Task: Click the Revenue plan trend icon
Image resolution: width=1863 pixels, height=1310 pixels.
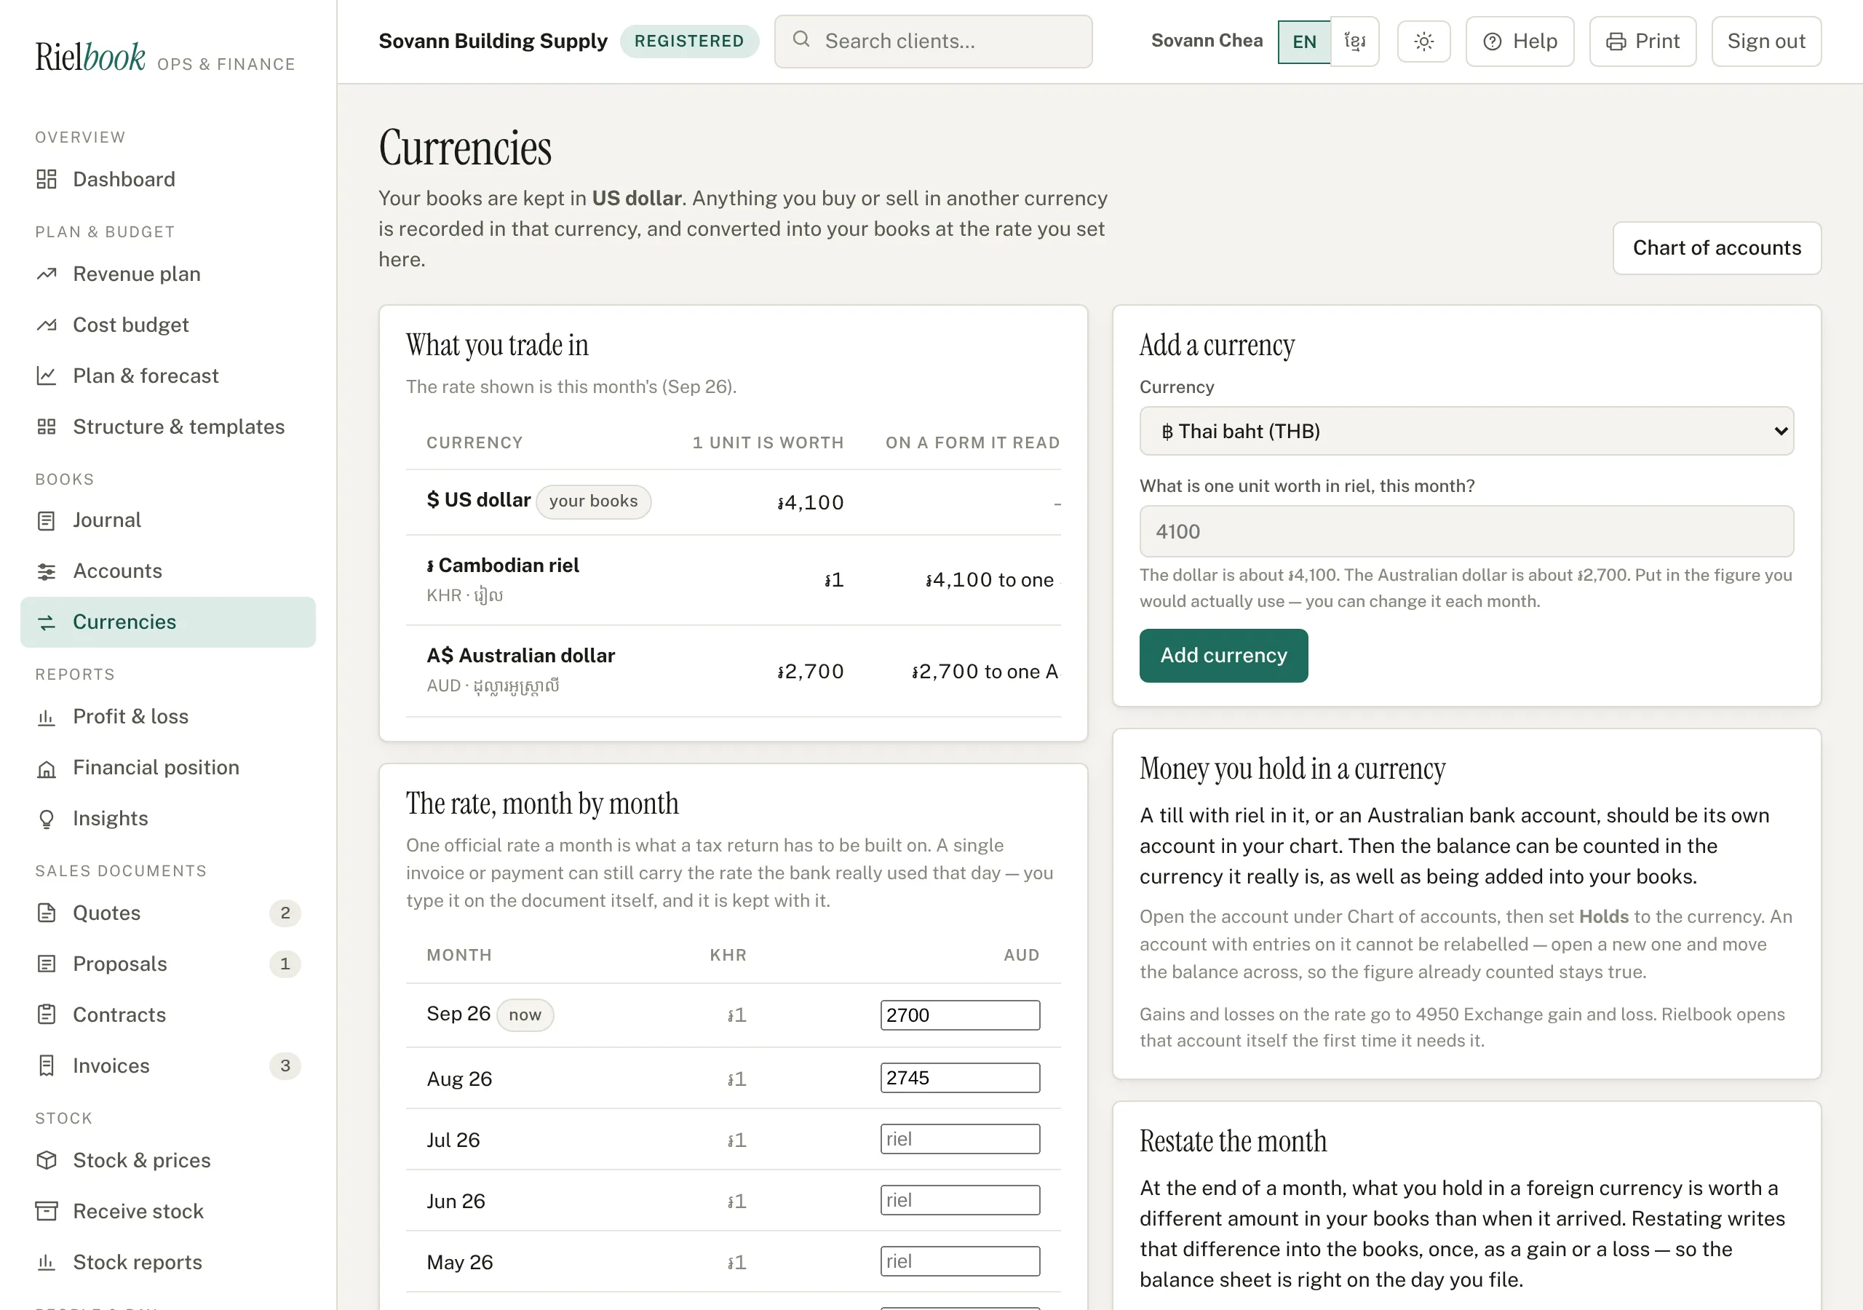Action: point(47,274)
